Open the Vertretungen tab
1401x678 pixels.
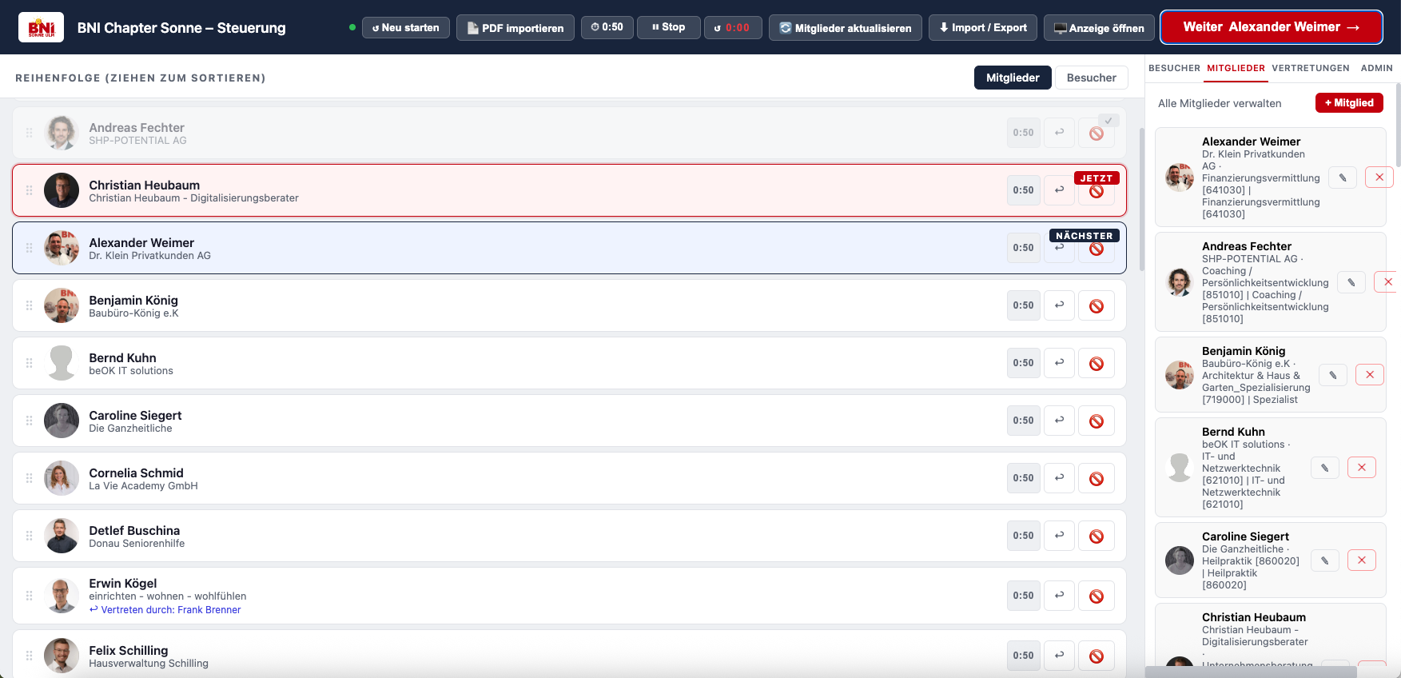[1311, 68]
